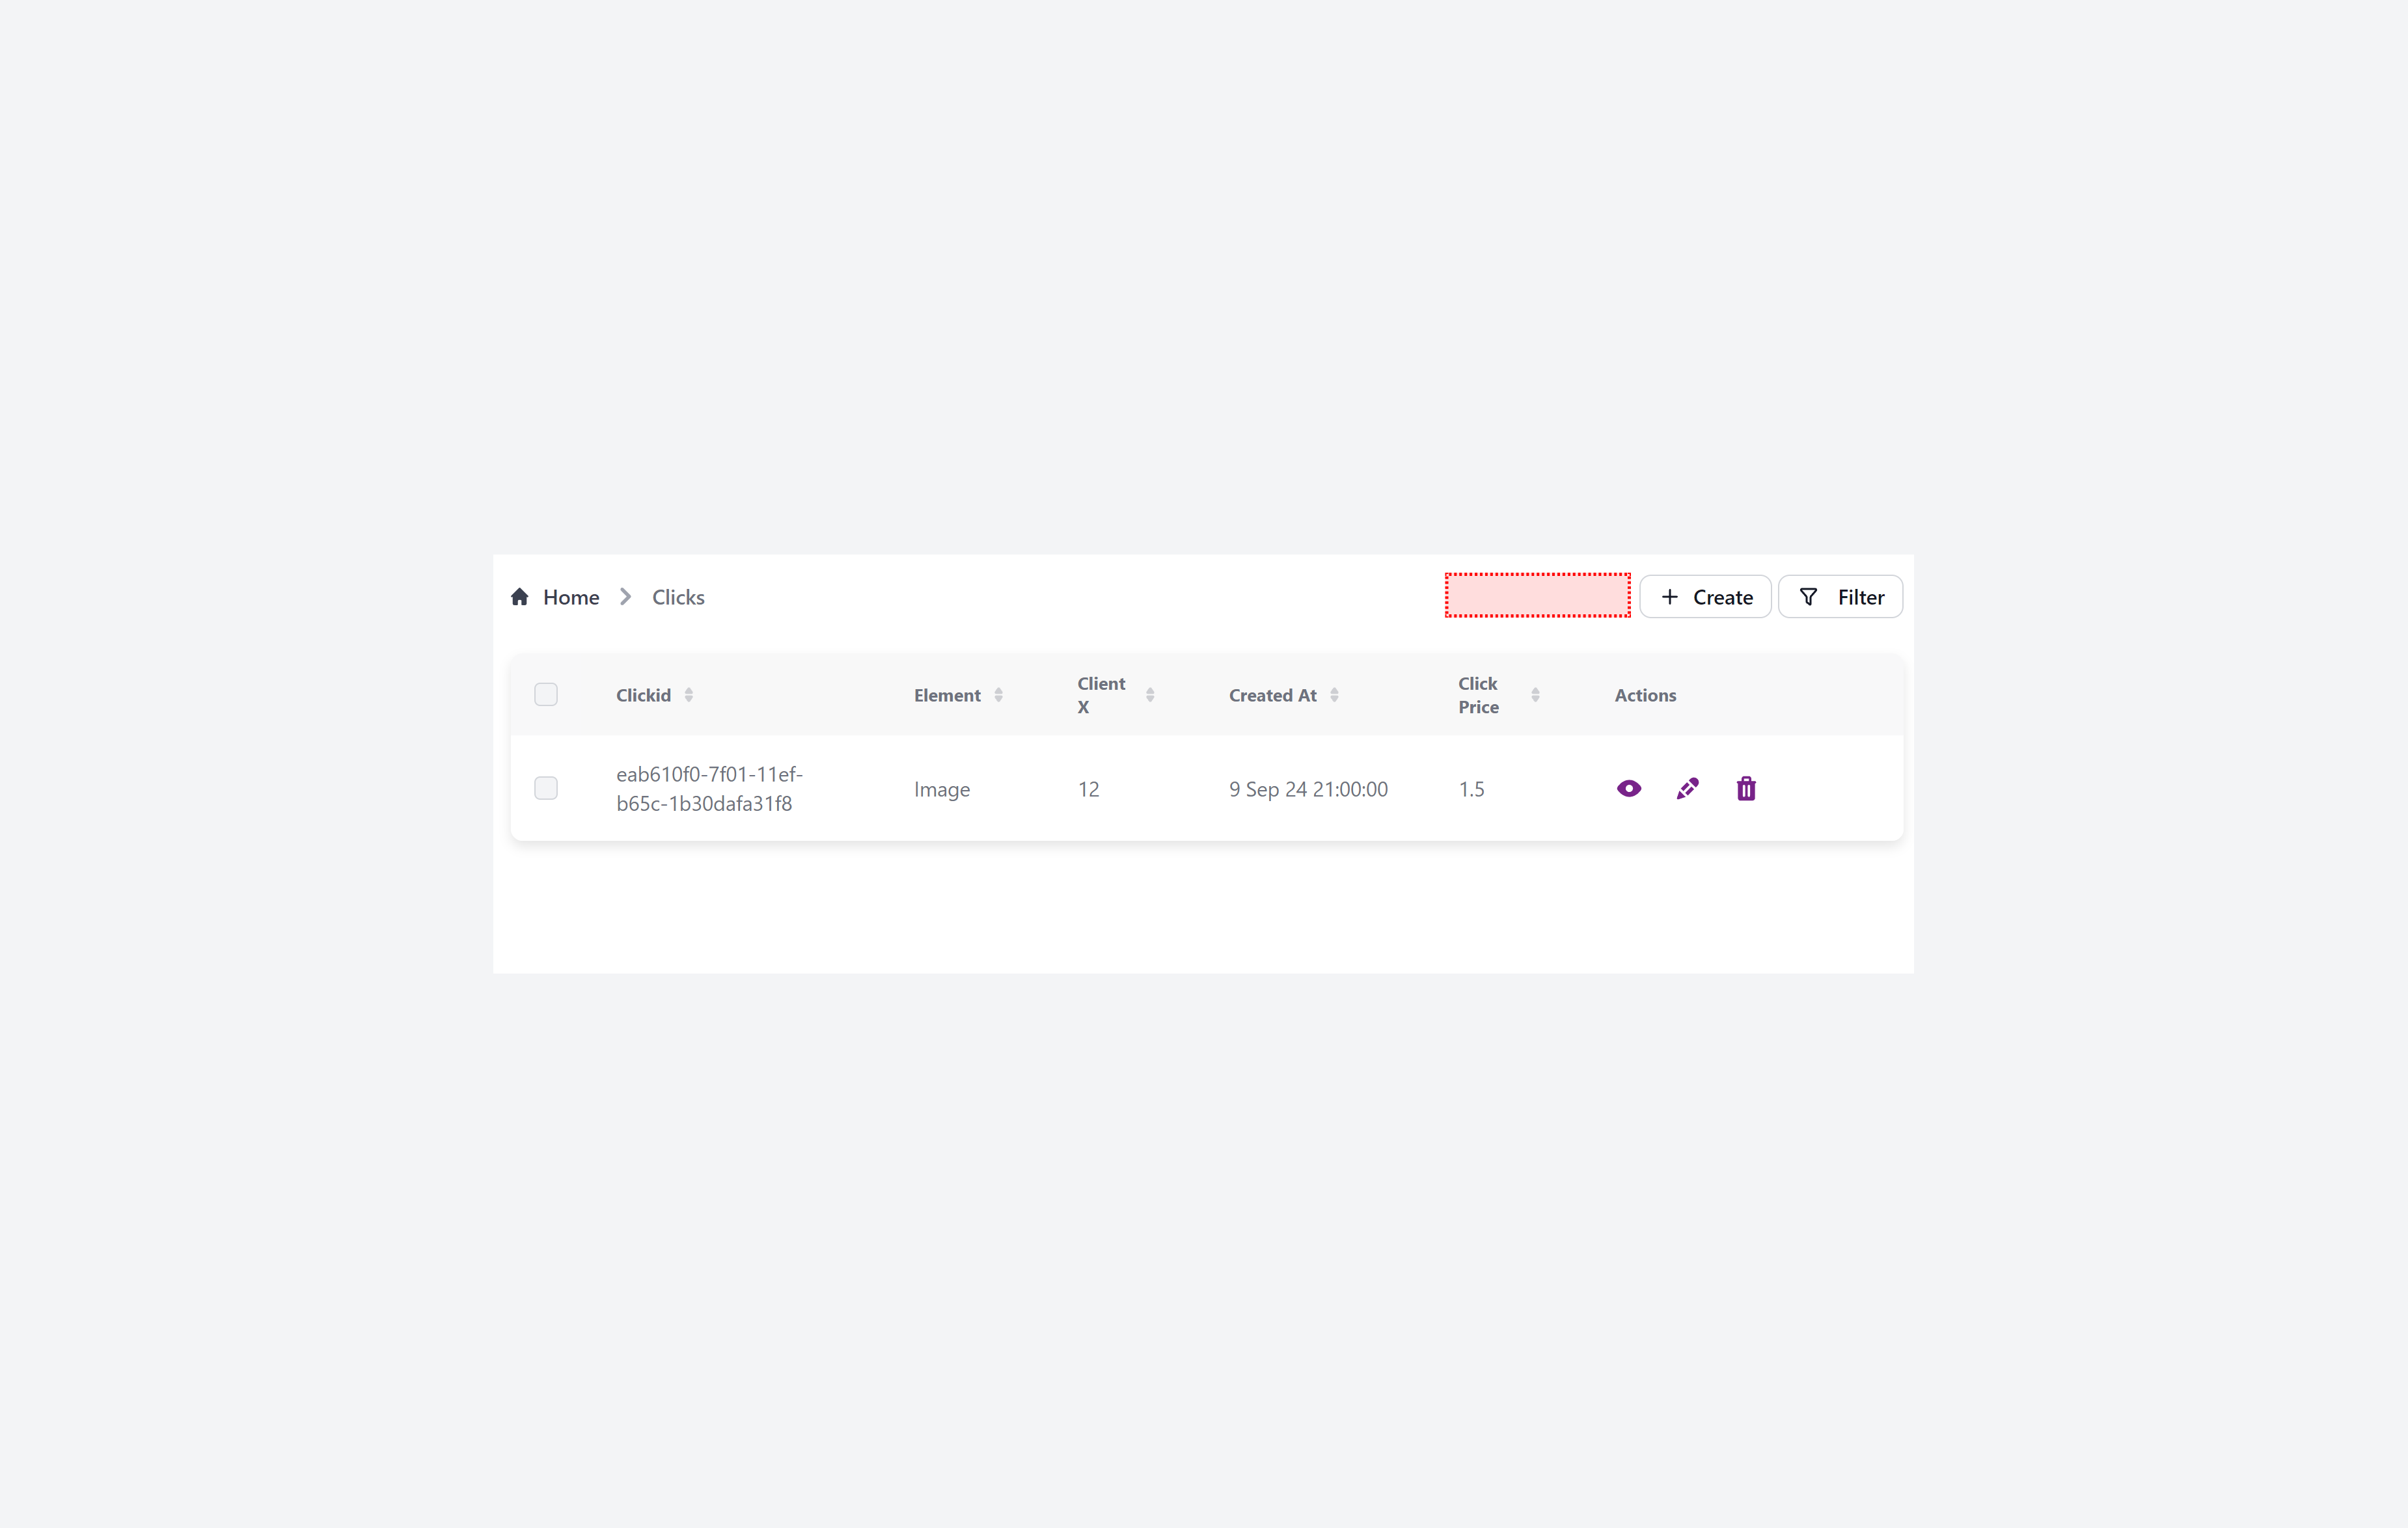The image size is (2408, 1528).
Task: Click the home icon in the breadcrumb
Action: tap(519, 597)
